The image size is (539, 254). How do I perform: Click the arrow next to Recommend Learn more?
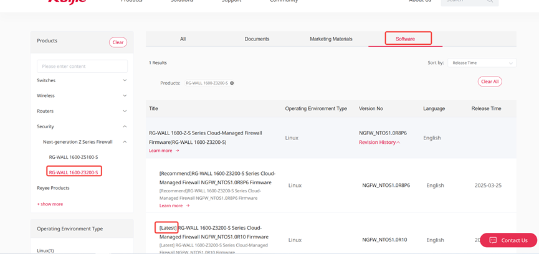coord(188,205)
